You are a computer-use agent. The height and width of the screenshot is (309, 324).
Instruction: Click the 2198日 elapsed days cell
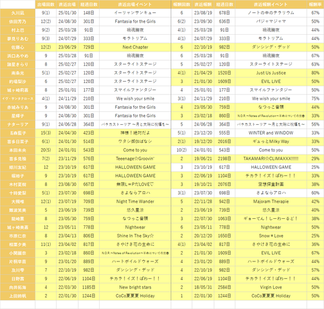pyautogui.click(x=224, y=159)
